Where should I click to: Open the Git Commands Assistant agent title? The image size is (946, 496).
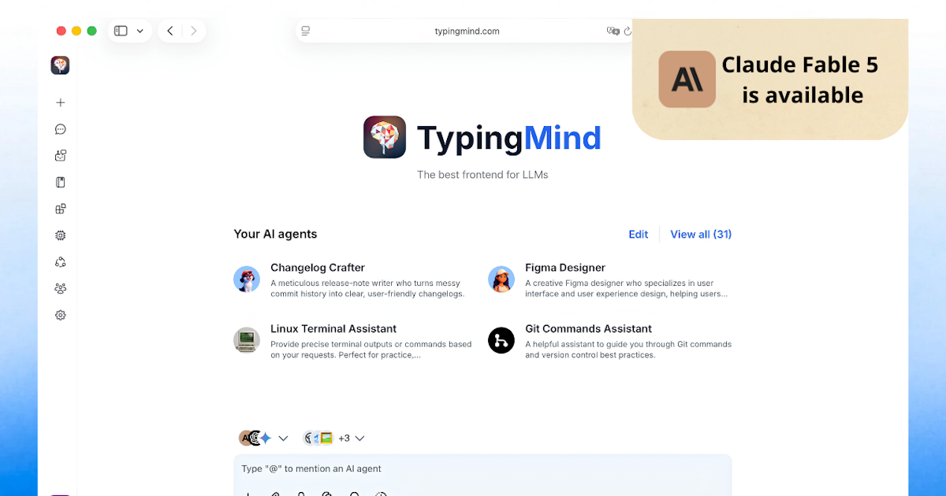589,328
